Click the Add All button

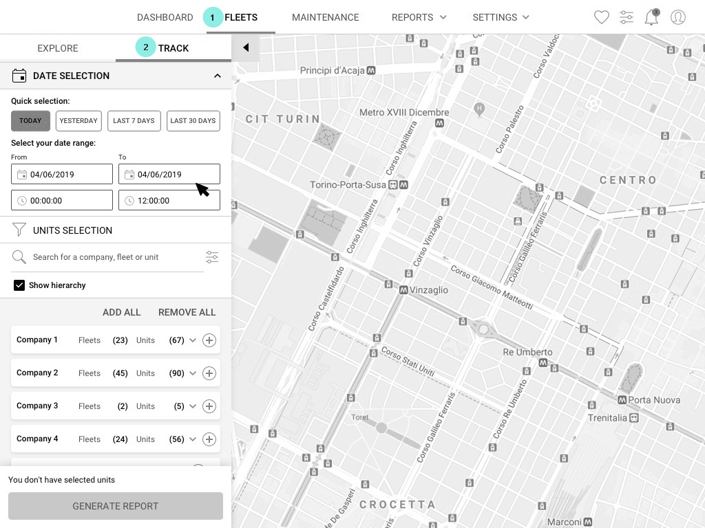click(121, 312)
